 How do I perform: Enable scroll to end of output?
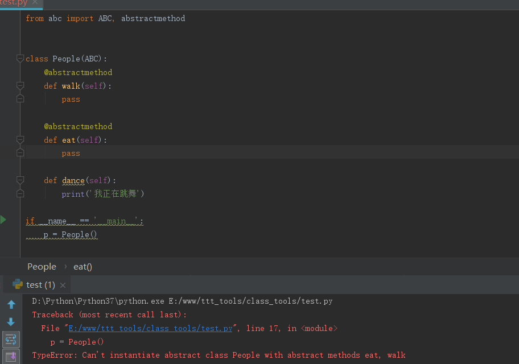11,357
